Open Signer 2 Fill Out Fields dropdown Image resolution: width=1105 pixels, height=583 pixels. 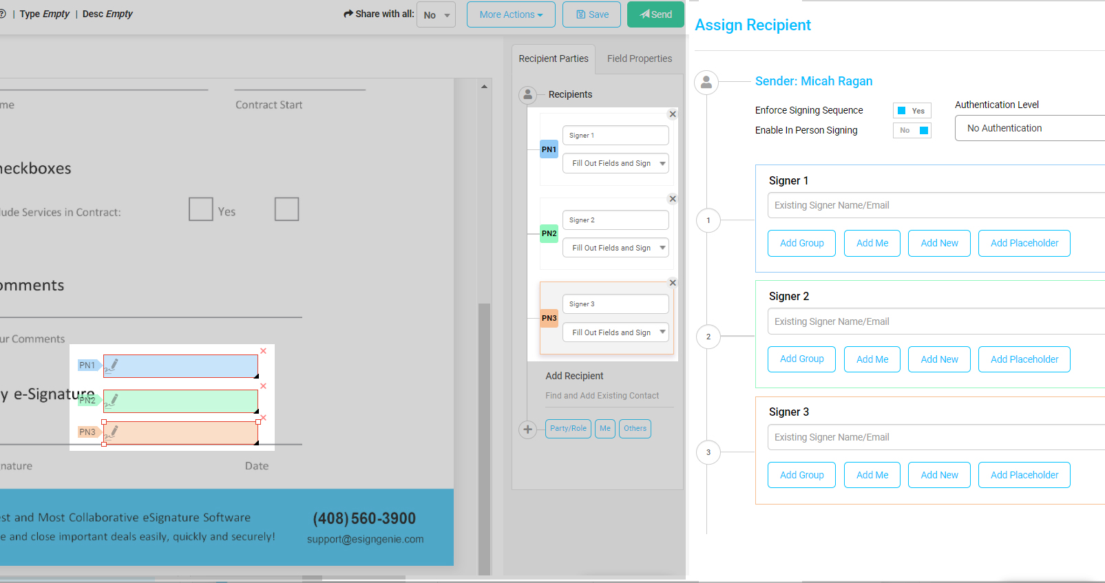615,248
